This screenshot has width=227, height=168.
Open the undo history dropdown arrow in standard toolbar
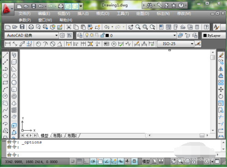pyautogui.click(x=112, y=27)
